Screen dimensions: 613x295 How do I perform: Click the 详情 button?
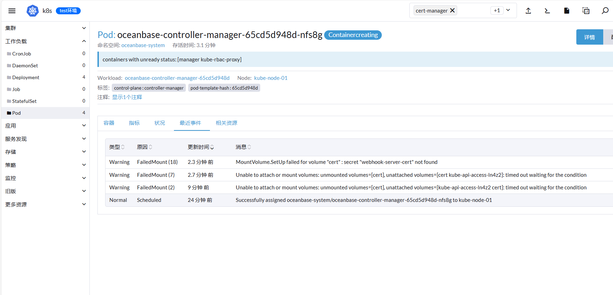[590, 37]
